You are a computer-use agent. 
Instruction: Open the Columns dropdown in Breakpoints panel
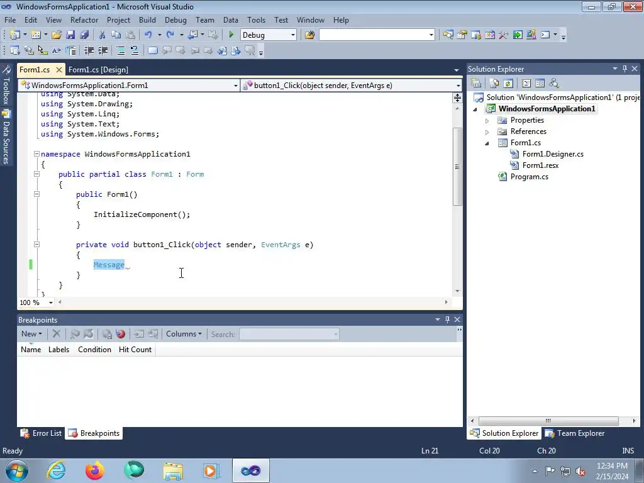[x=184, y=334]
